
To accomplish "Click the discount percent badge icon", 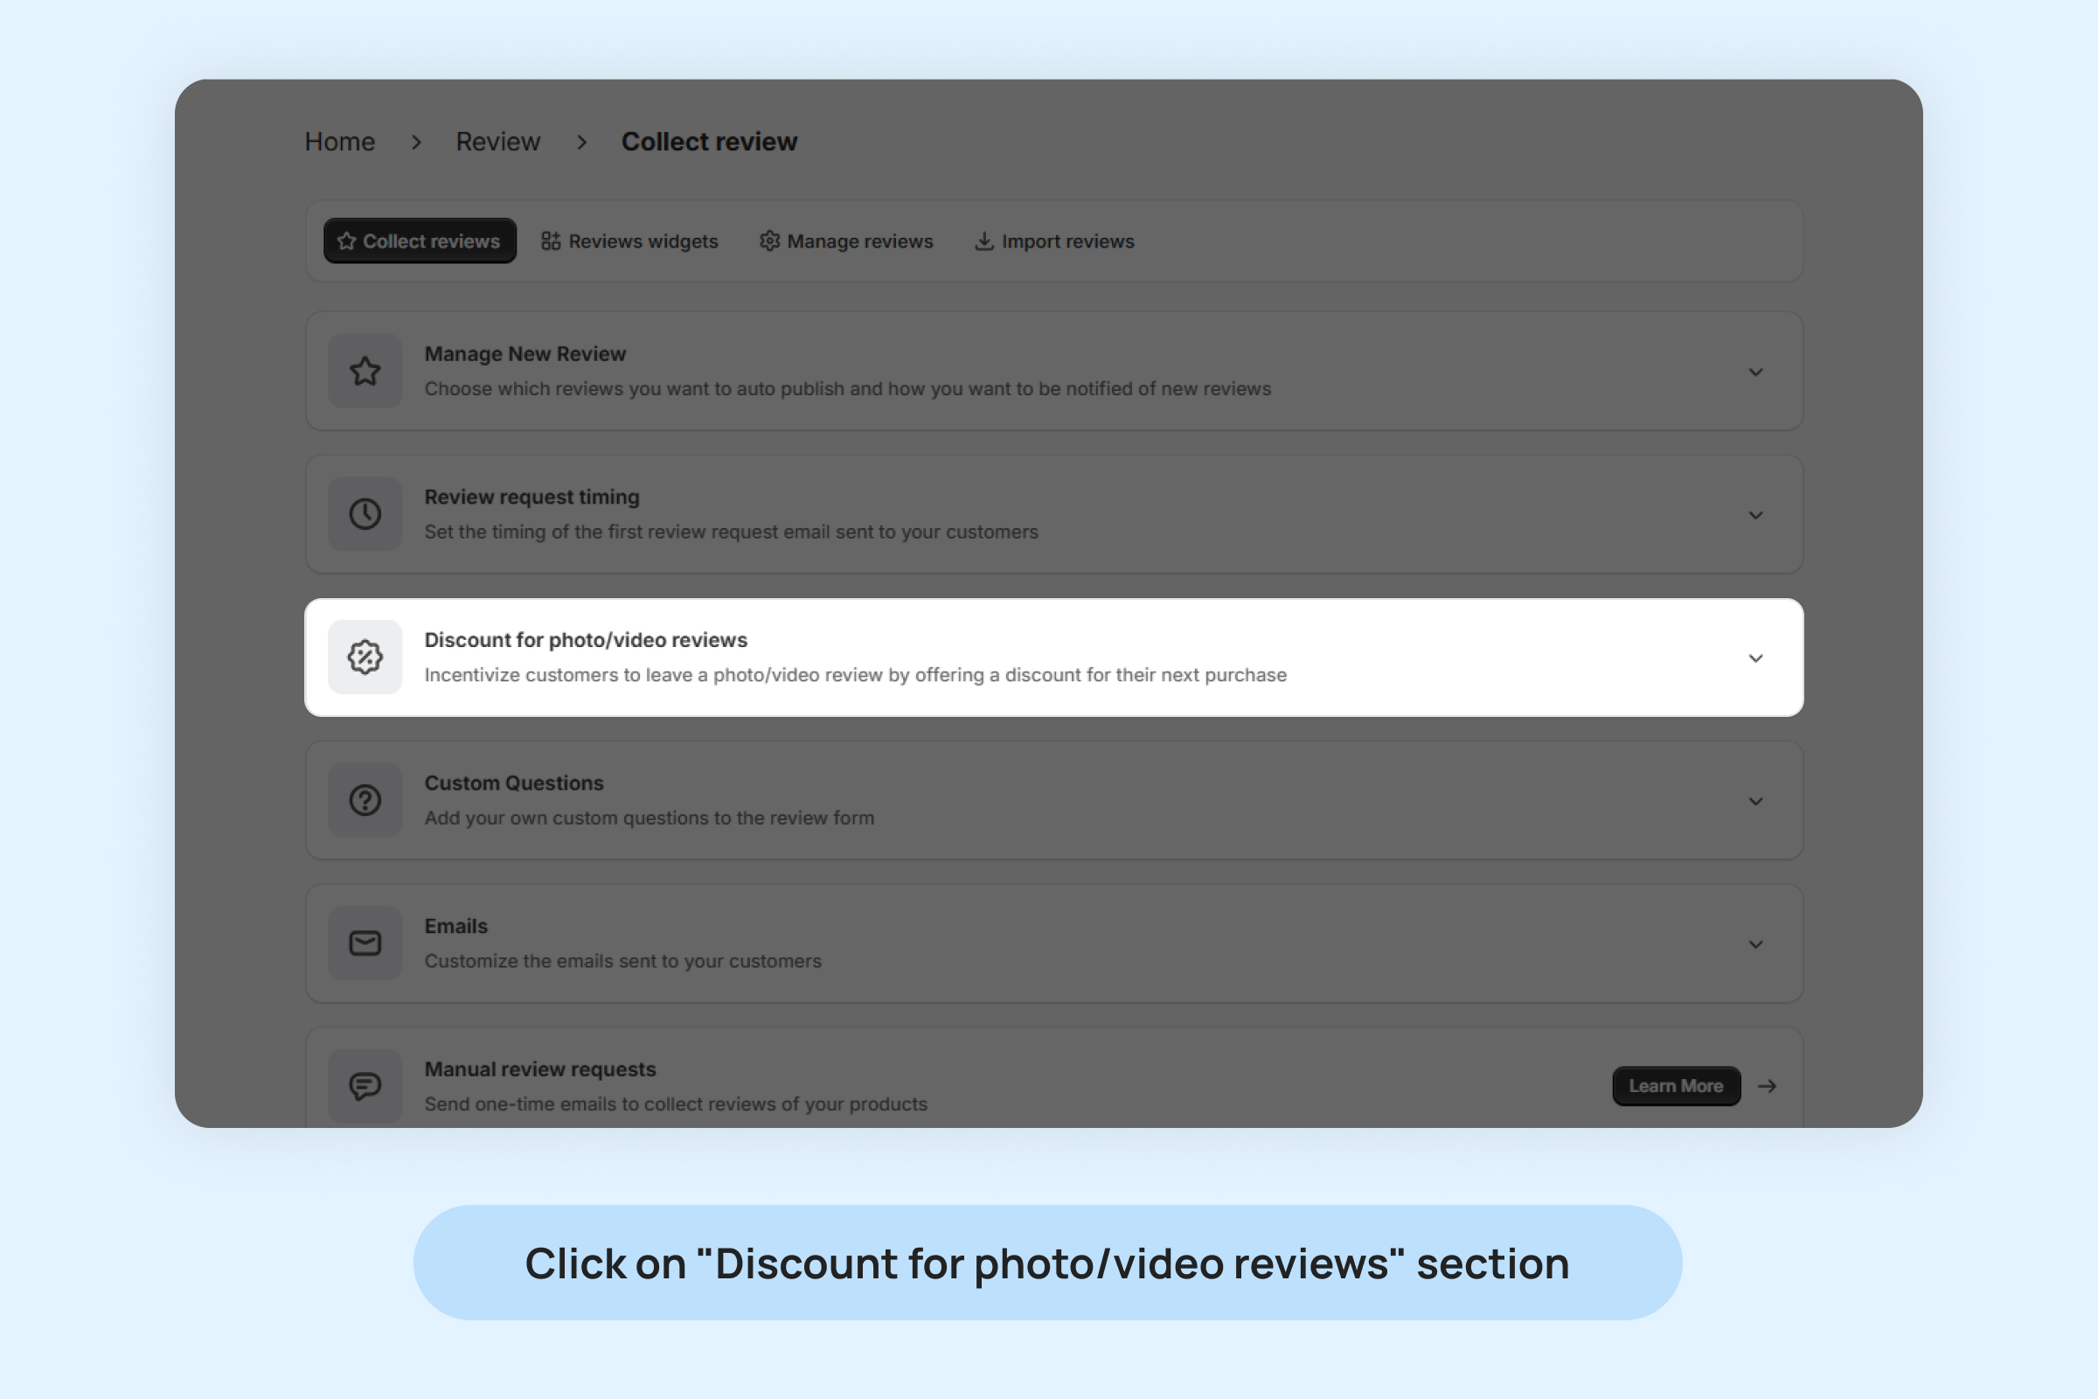I will 365,658.
